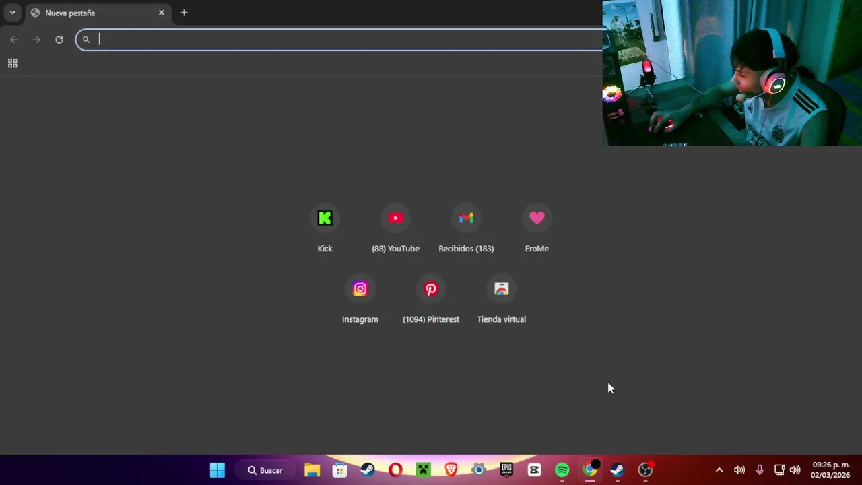Open CapCut from the taskbar
Viewport: 862px width, 485px height.
click(x=534, y=470)
